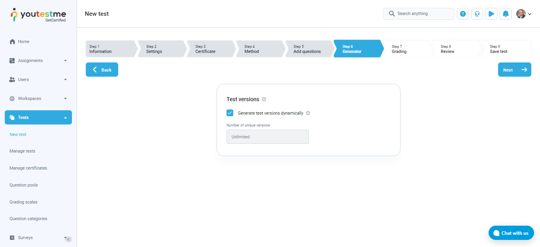
Task: Open the Chat with us widget
Action: coord(511,233)
